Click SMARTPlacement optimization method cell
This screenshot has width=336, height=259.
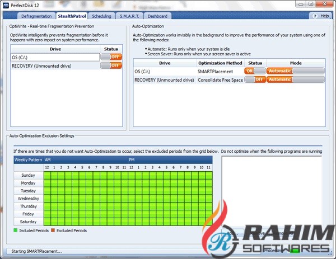(x=221, y=72)
